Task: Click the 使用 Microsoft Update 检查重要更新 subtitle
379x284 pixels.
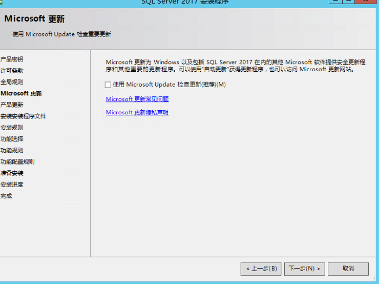Action: click(61, 34)
